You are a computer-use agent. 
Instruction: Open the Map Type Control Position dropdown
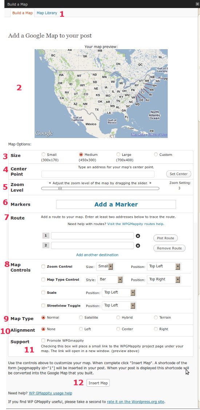point(164,280)
